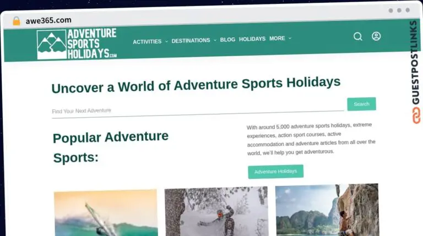Expand the Activities dropdown menu

coord(150,41)
